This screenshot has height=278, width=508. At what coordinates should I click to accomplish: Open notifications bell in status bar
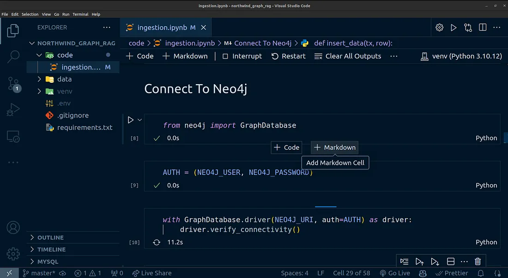click(x=481, y=273)
